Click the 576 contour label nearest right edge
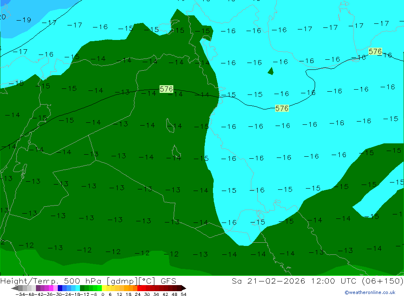This screenshot has height=296, width=404. coord(375,52)
